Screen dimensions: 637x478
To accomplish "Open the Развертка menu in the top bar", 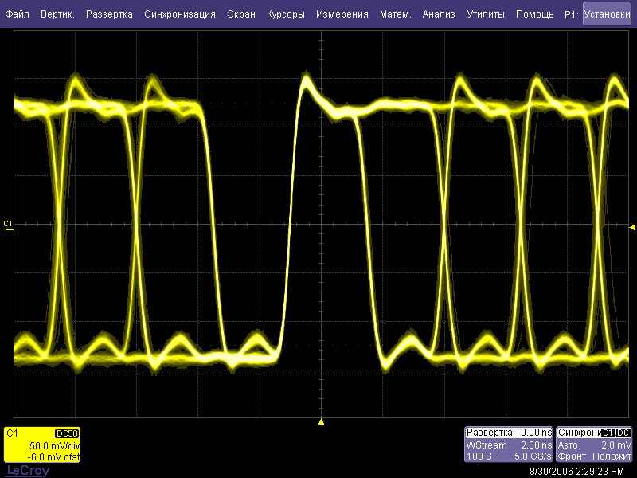I will click(x=109, y=14).
